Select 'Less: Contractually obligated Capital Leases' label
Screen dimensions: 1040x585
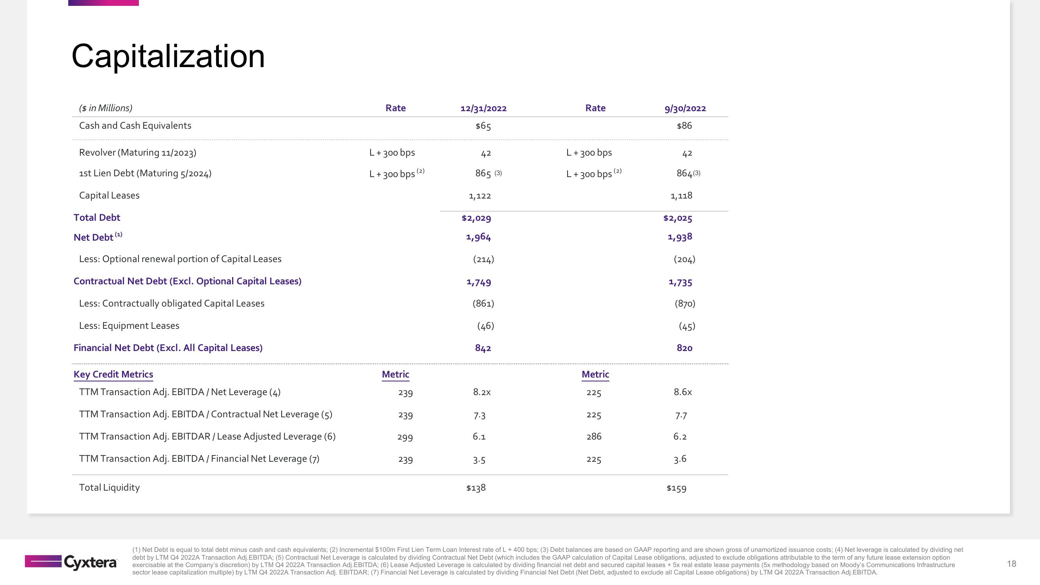pos(172,303)
